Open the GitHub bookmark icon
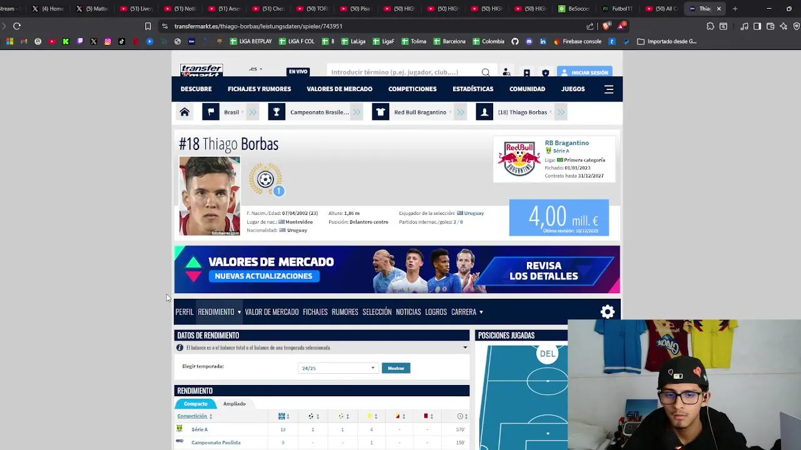This screenshot has height=450, width=801. pyautogui.click(x=515, y=41)
